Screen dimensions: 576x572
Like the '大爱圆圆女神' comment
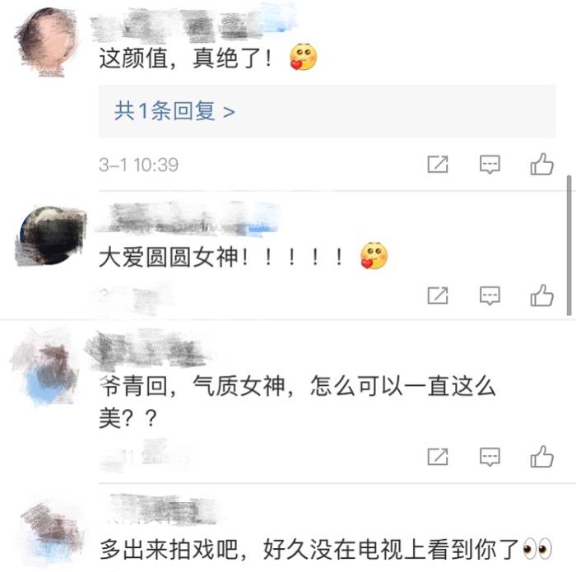541,295
